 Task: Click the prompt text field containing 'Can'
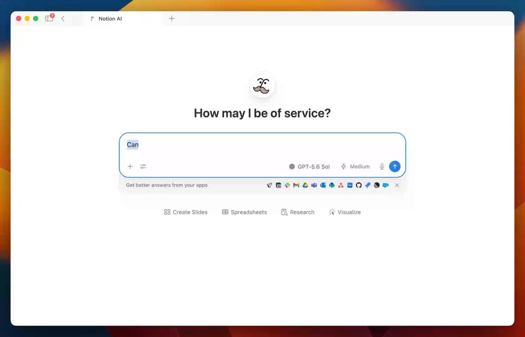coord(262,145)
